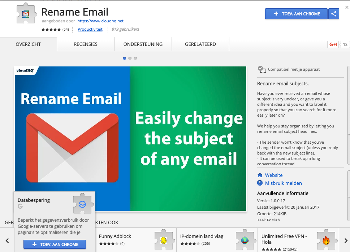Click the Laatst bijgewerkt: 20 januari 2017 text
Image resolution: width=350 pixels, height=252 pixels.
click(288, 207)
